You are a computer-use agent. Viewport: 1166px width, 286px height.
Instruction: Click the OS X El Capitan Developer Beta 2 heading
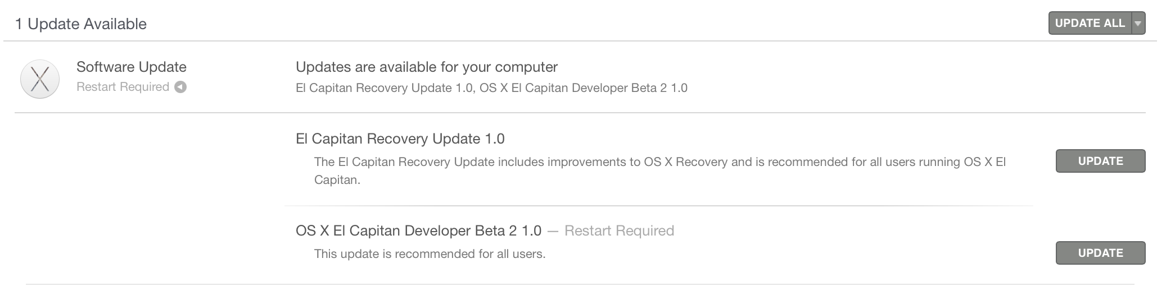tap(418, 230)
